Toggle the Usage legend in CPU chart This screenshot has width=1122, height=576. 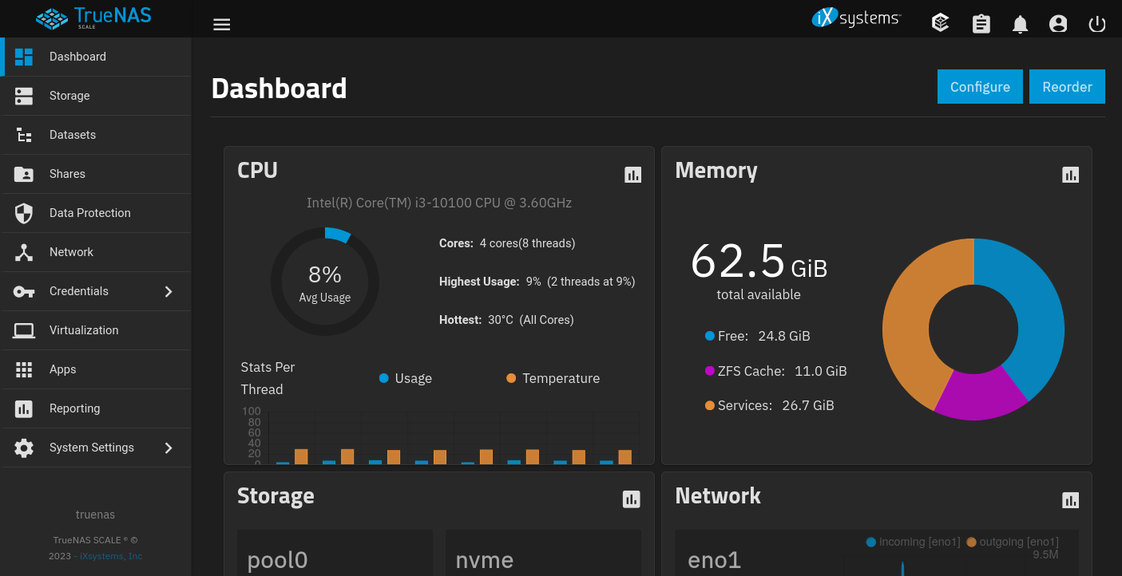(x=406, y=378)
